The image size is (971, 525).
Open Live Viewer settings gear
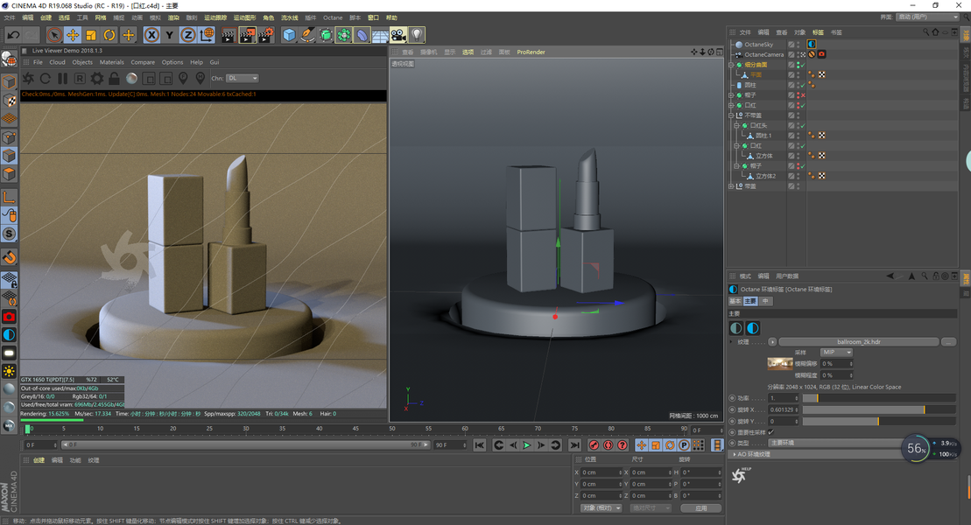[x=97, y=79]
